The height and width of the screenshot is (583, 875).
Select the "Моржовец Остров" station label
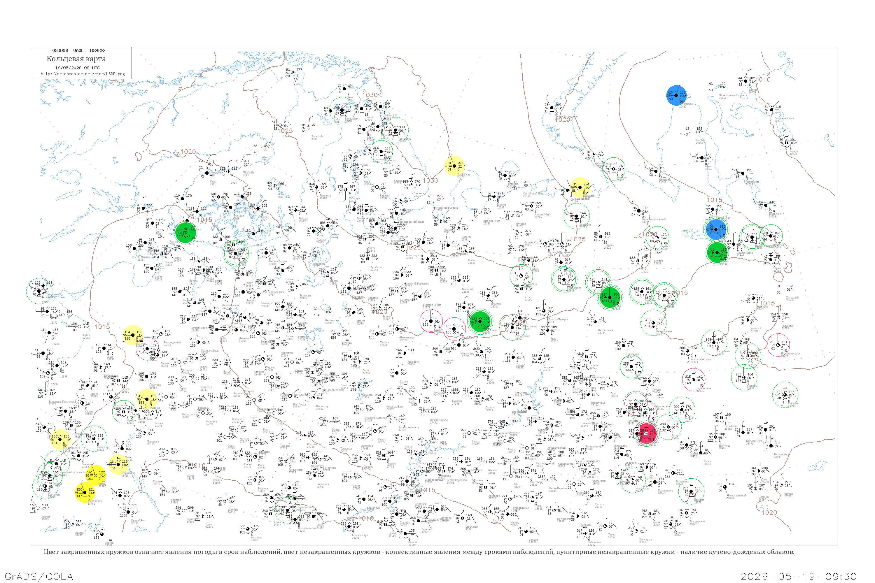point(447,209)
